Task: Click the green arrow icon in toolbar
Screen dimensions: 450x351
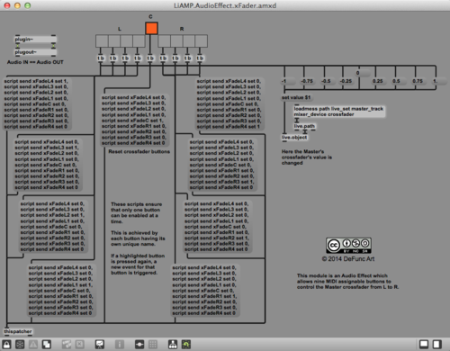Action: point(186,344)
